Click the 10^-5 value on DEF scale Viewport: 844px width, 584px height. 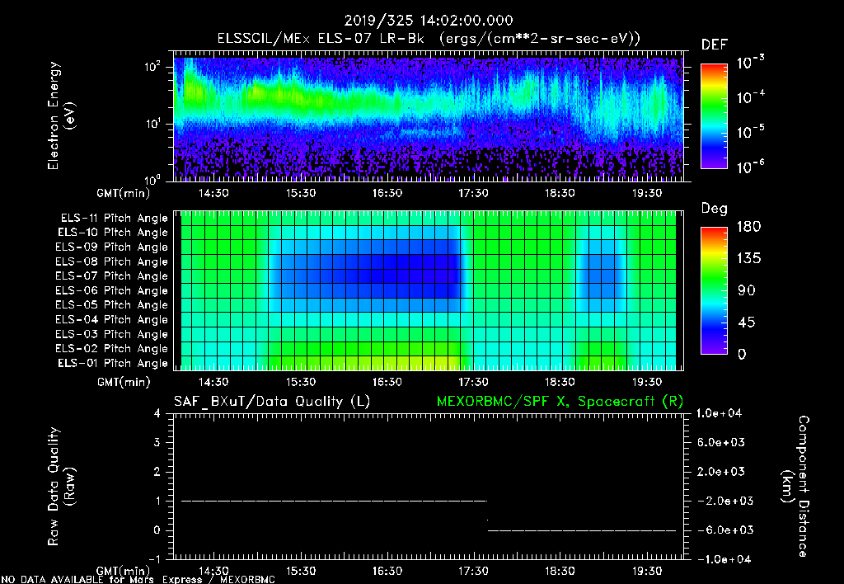[750, 132]
